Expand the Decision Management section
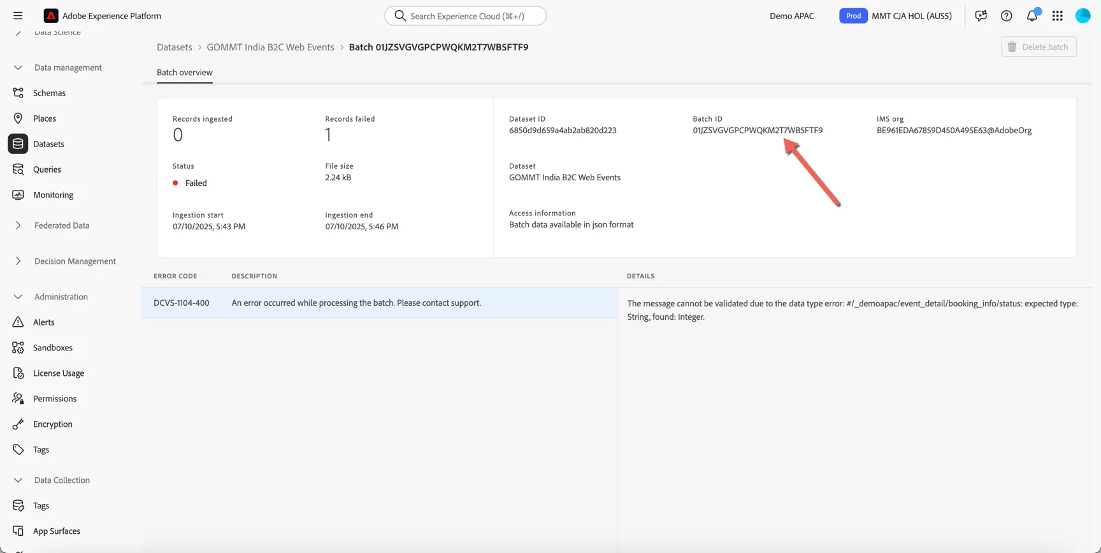 (18, 261)
